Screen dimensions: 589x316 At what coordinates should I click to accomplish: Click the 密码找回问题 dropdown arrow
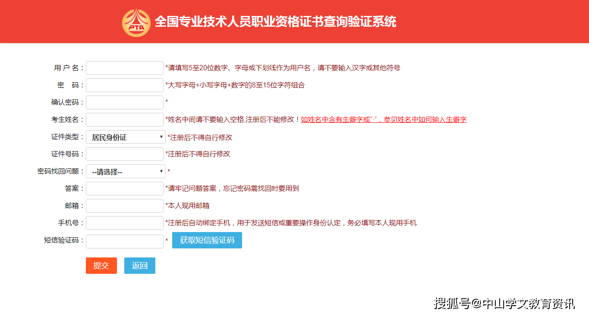(161, 171)
